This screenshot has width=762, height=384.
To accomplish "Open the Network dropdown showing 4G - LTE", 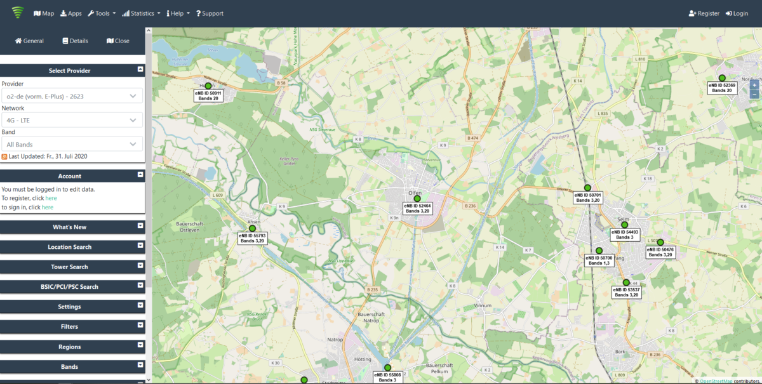I will pos(72,120).
